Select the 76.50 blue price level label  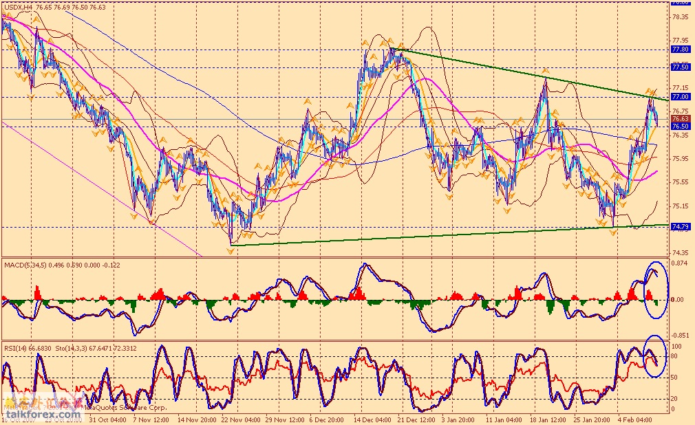point(681,127)
